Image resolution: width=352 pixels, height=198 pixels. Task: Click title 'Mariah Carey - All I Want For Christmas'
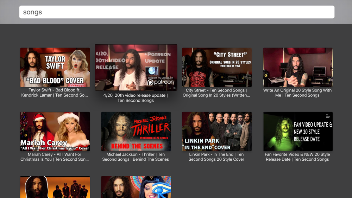55,157
